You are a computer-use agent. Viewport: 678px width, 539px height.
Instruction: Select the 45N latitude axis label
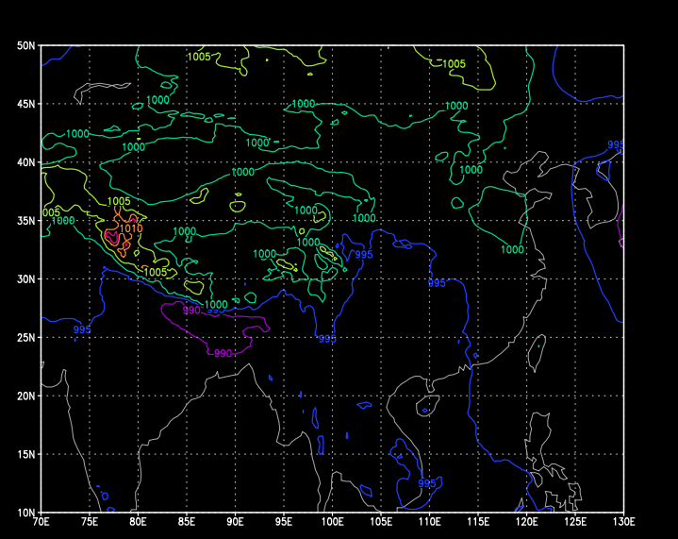point(26,104)
